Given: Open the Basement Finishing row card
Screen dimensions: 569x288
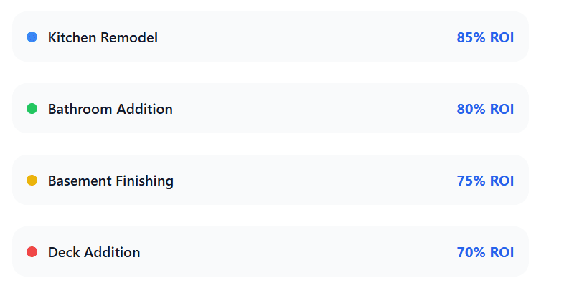Looking at the screenshot, I should coord(271,180).
